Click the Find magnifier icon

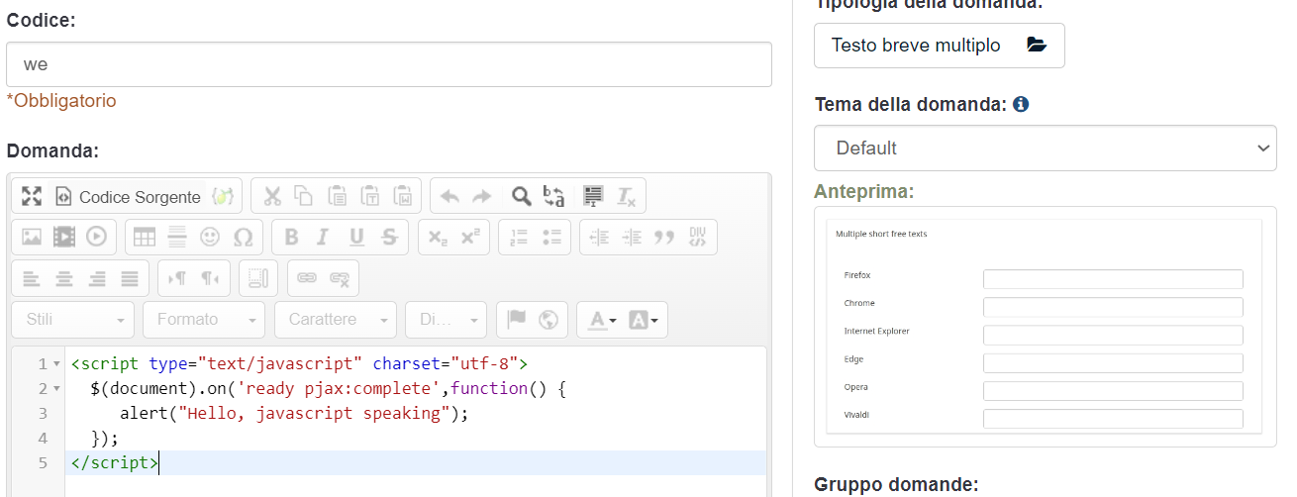(x=521, y=196)
